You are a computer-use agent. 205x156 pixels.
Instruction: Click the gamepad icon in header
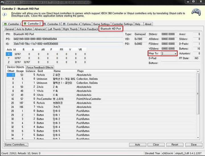click(x=196, y=12)
